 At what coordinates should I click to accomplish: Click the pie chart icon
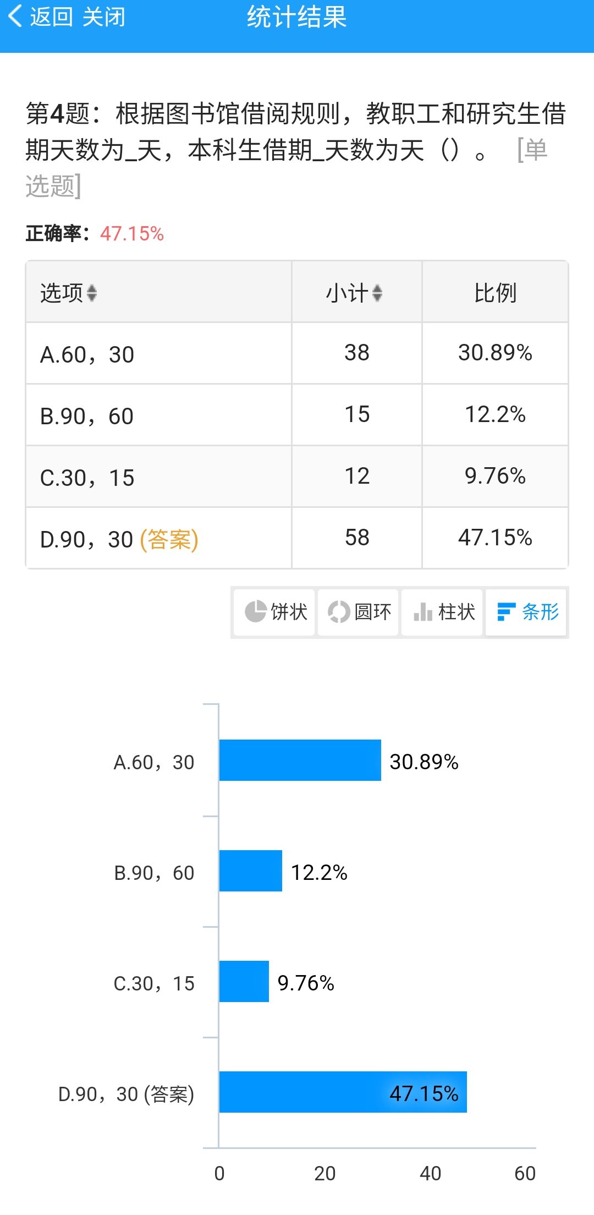[x=255, y=612]
